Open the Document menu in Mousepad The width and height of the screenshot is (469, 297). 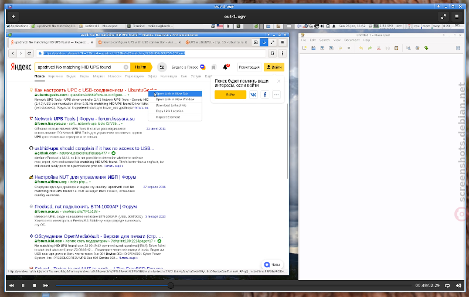352,40
